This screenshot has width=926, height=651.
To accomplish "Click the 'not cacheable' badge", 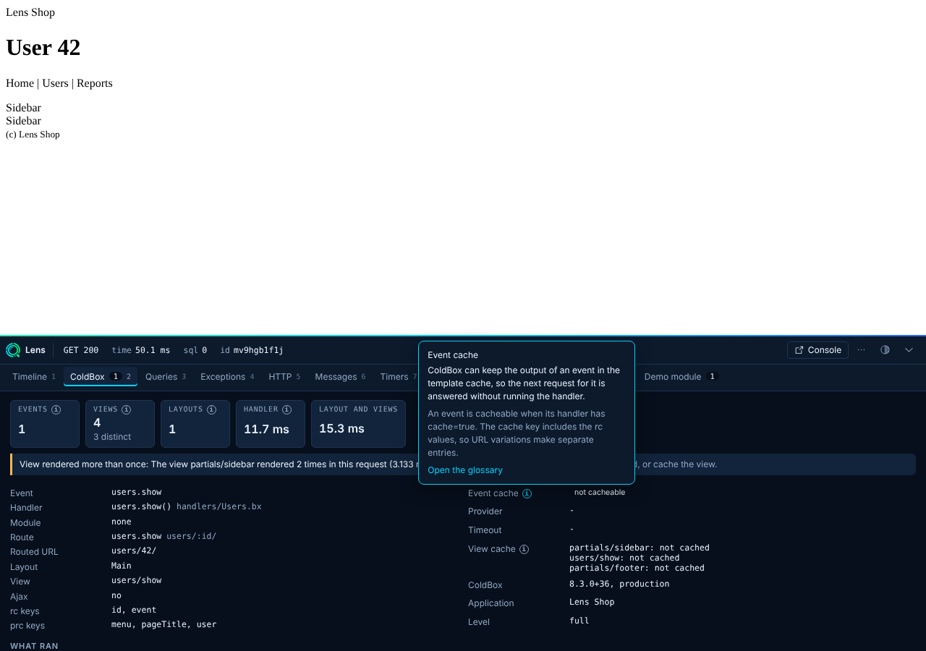I will pyautogui.click(x=600, y=493).
